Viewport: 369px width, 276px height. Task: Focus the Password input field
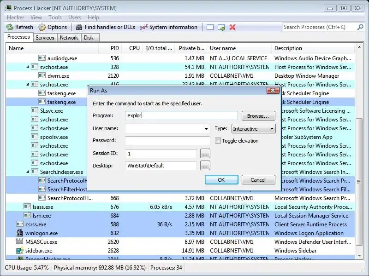[x=167, y=141]
